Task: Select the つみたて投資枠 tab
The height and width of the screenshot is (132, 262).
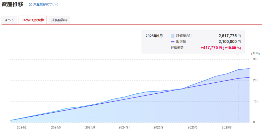Action: pyautogui.click(x=33, y=20)
